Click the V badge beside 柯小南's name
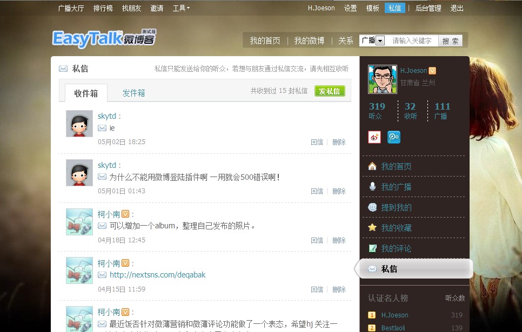 point(125,214)
